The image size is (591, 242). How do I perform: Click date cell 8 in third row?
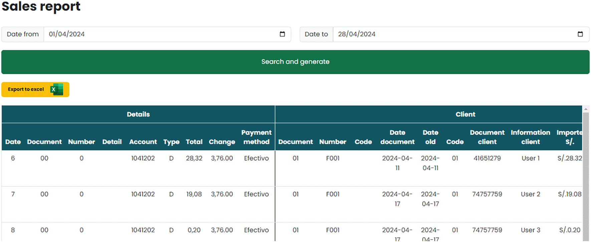pos(13,230)
